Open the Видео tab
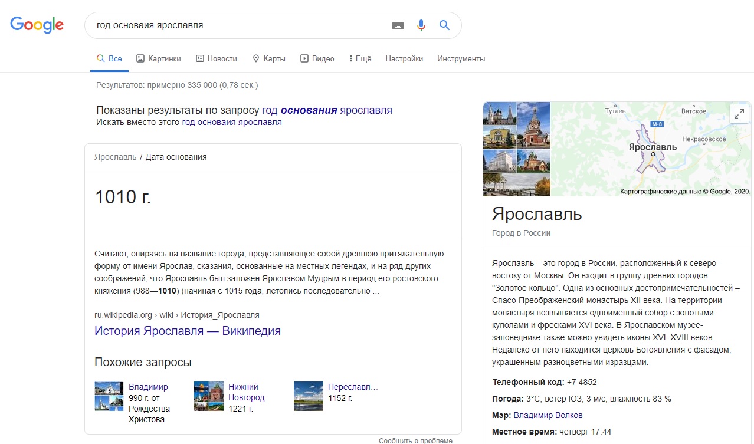Viewport: 754px width, 444px height. [x=317, y=58]
